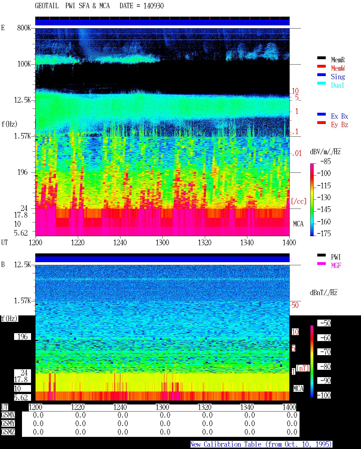Click the B panel '1.57K' axis label
Image resolution: width=361 pixels, height=449 pixels.
pos(23,300)
